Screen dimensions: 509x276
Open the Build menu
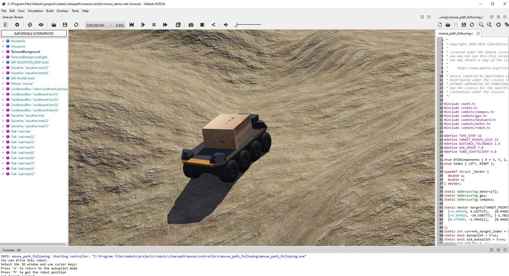50,11
